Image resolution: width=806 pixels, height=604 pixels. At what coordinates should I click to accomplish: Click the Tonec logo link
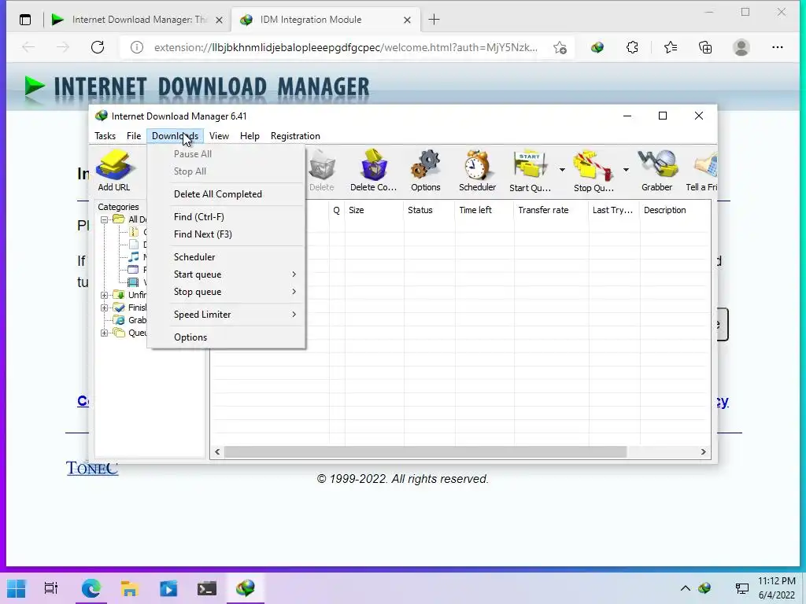[x=92, y=468]
